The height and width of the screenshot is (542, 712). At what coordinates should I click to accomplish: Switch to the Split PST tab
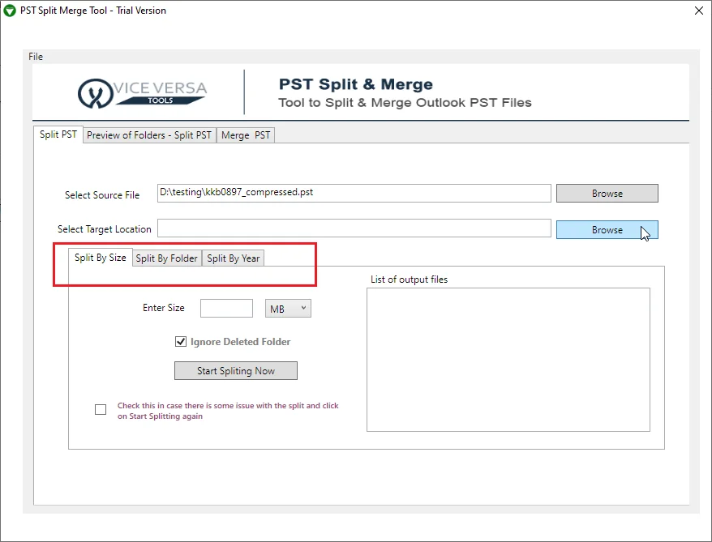click(58, 134)
